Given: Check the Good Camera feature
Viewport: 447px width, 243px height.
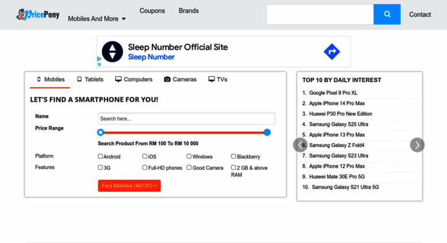Looking at the screenshot, I should pyautogui.click(x=189, y=167).
